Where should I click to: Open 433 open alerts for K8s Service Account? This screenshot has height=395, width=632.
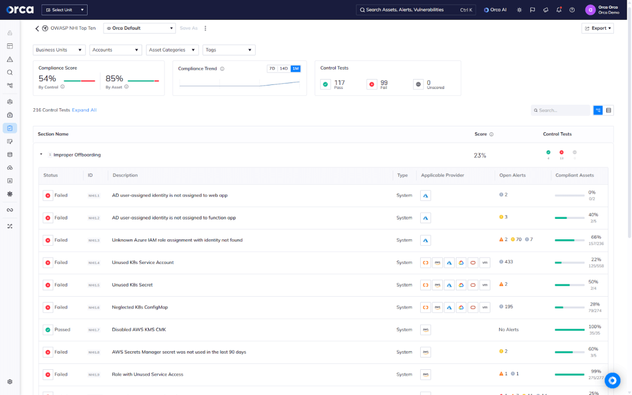coord(506,262)
